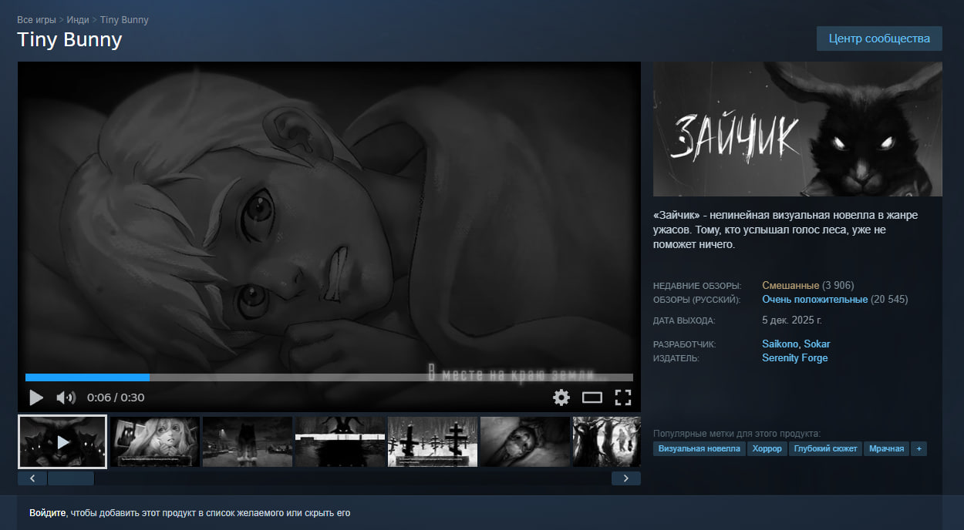The image size is (964, 530).
Task: Select the cemetery crosses screenshot thumbnail
Action: [432, 441]
